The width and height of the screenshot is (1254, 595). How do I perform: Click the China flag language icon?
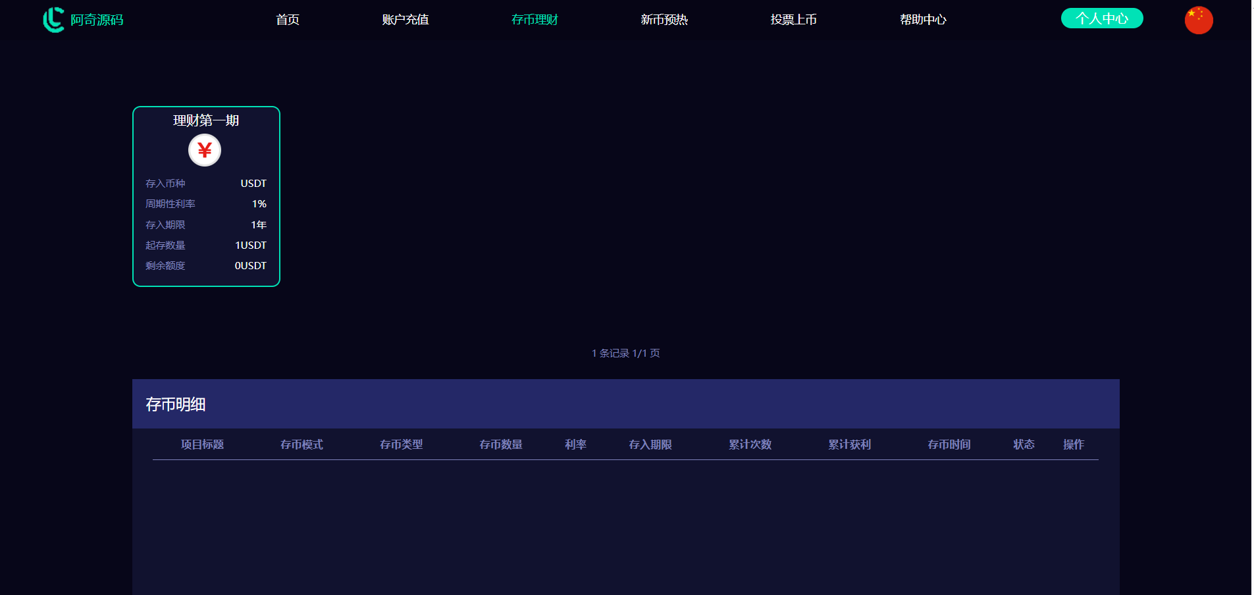point(1199,20)
